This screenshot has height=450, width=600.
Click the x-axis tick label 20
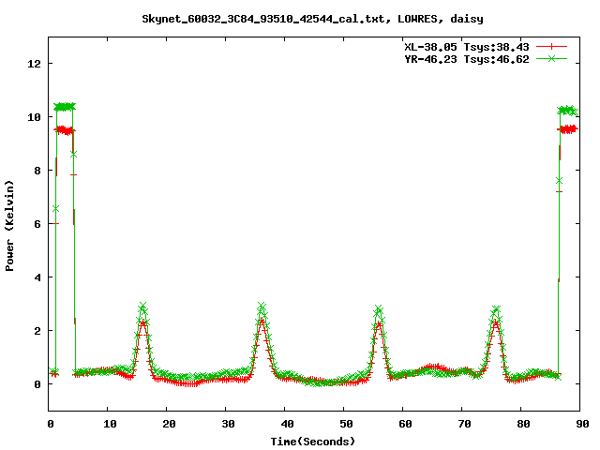(169, 424)
